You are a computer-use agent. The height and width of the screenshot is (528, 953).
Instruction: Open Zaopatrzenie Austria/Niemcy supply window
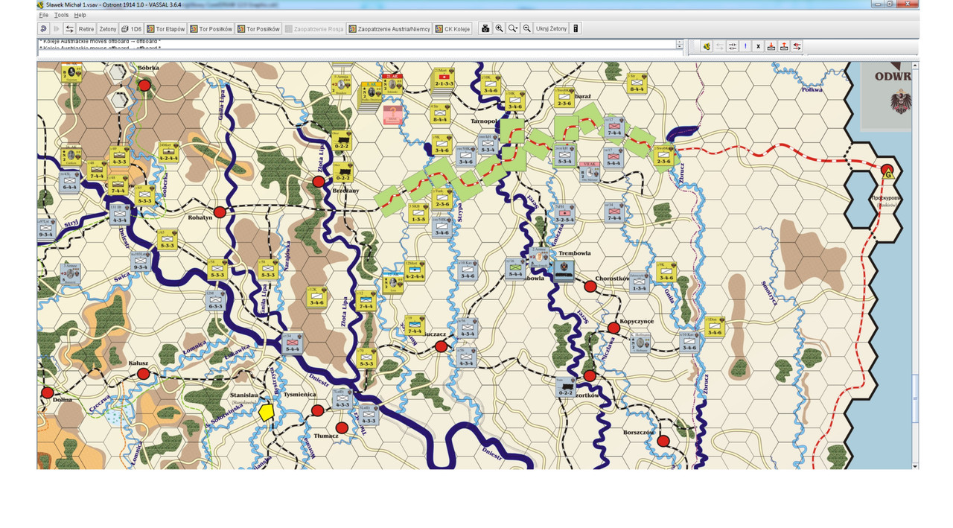click(x=389, y=29)
